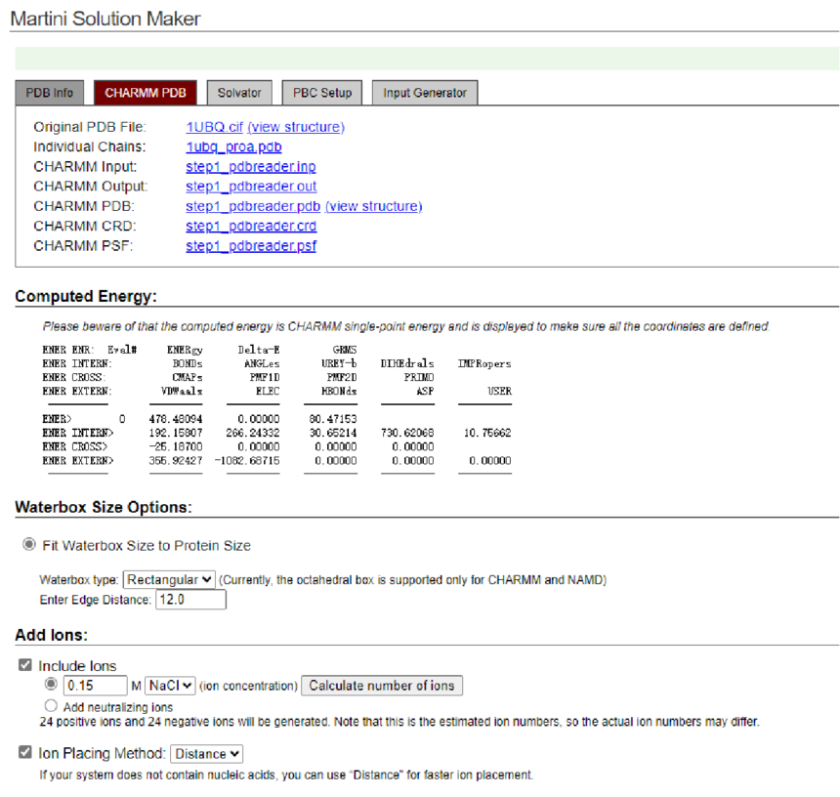Go to the Solvator tab

click(239, 93)
